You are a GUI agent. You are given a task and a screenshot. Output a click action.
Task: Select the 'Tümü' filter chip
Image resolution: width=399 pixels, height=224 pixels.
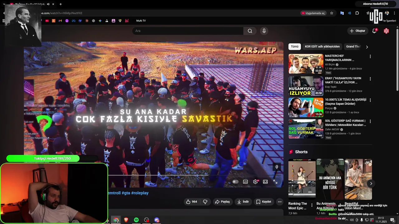(295, 47)
